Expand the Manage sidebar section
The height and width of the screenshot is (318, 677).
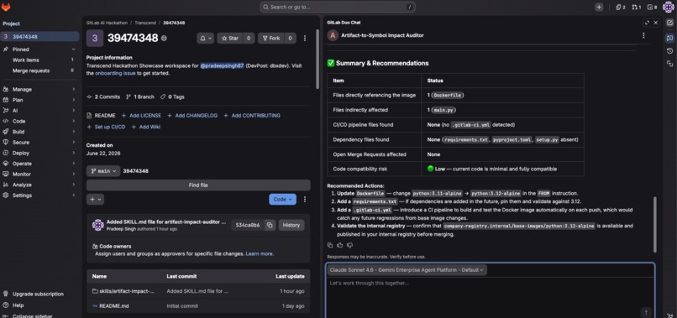[39, 89]
